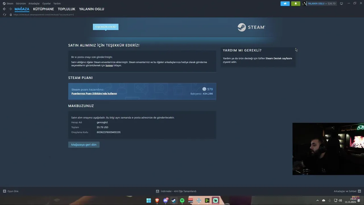The height and width of the screenshot is (205, 364).
Task: Open Discord from the taskbar
Action: coord(166,200)
